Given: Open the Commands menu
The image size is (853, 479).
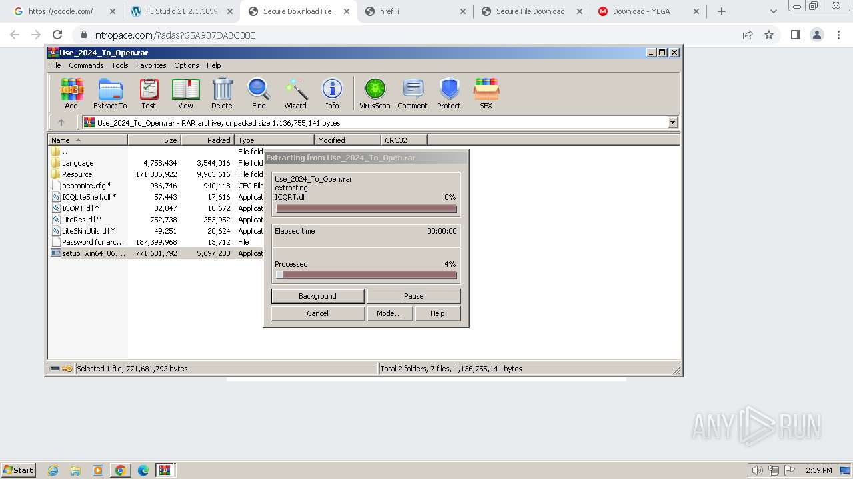Looking at the screenshot, I should click(86, 65).
